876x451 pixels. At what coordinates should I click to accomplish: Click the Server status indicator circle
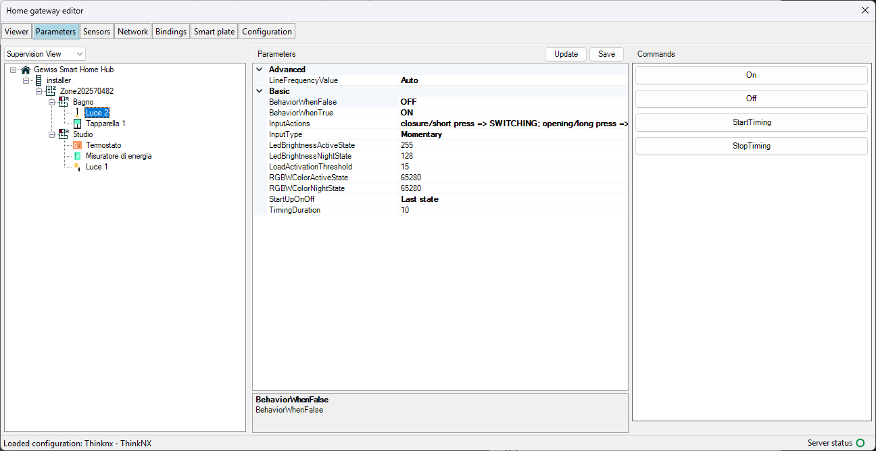click(860, 443)
